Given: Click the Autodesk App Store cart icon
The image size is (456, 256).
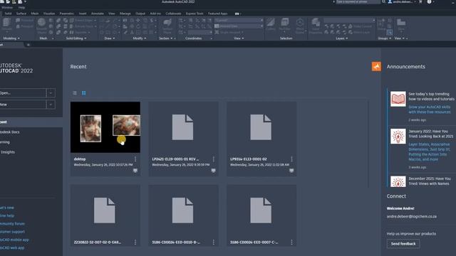Looking at the screenshot, I should [420, 1].
